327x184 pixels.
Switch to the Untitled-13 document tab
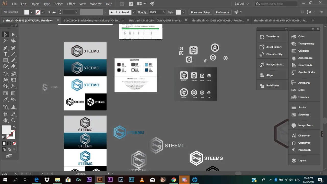[156, 20]
